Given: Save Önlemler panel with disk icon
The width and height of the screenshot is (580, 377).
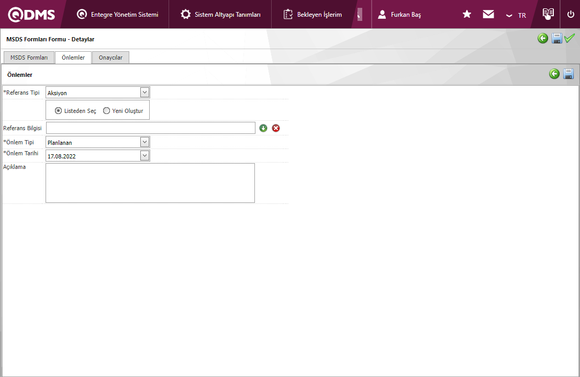Looking at the screenshot, I should (568, 74).
